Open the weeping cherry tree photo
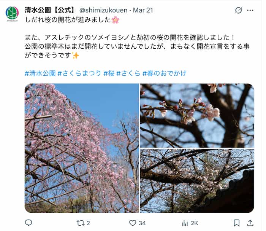Viewport: 266px width, 231px height. [x=82, y=148]
